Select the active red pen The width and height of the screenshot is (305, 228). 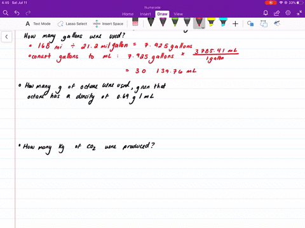coord(199,22)
